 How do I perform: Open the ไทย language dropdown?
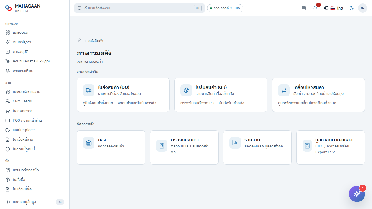[x=334, y=8]
